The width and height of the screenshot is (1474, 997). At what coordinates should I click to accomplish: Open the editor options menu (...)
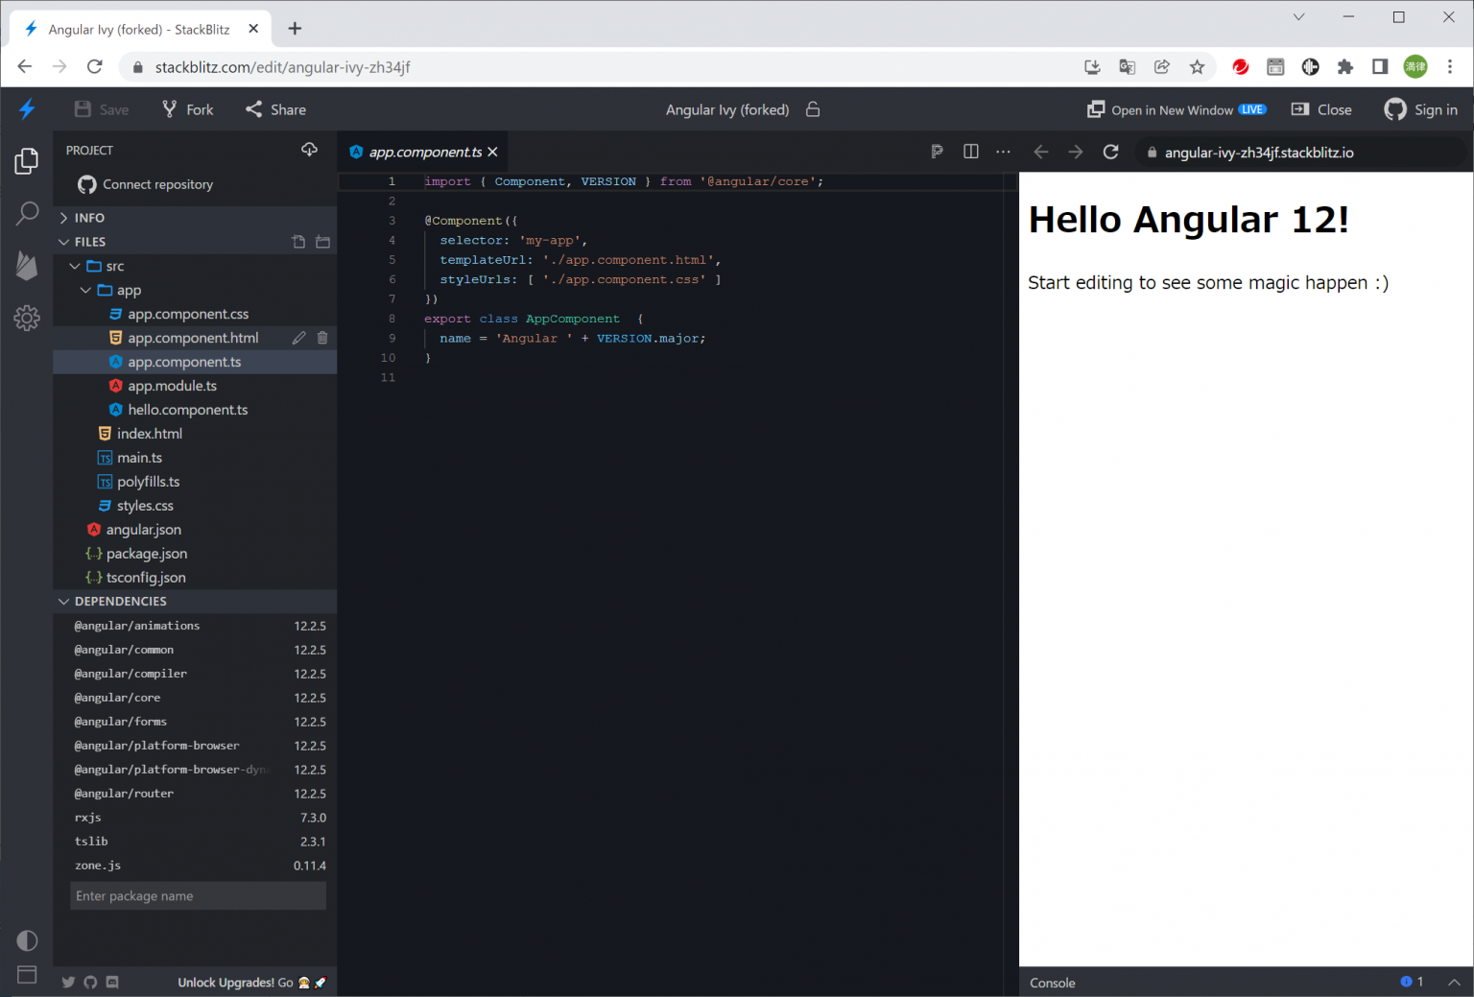tap(1003, 152)
